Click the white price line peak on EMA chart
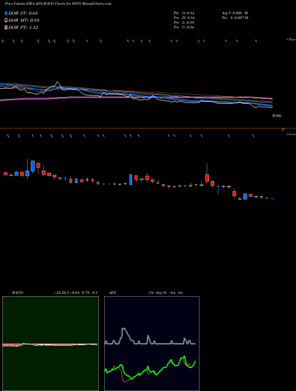296x391 pixels. 57,82
